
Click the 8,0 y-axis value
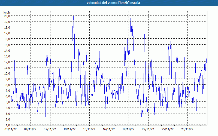tap(8, 85)
